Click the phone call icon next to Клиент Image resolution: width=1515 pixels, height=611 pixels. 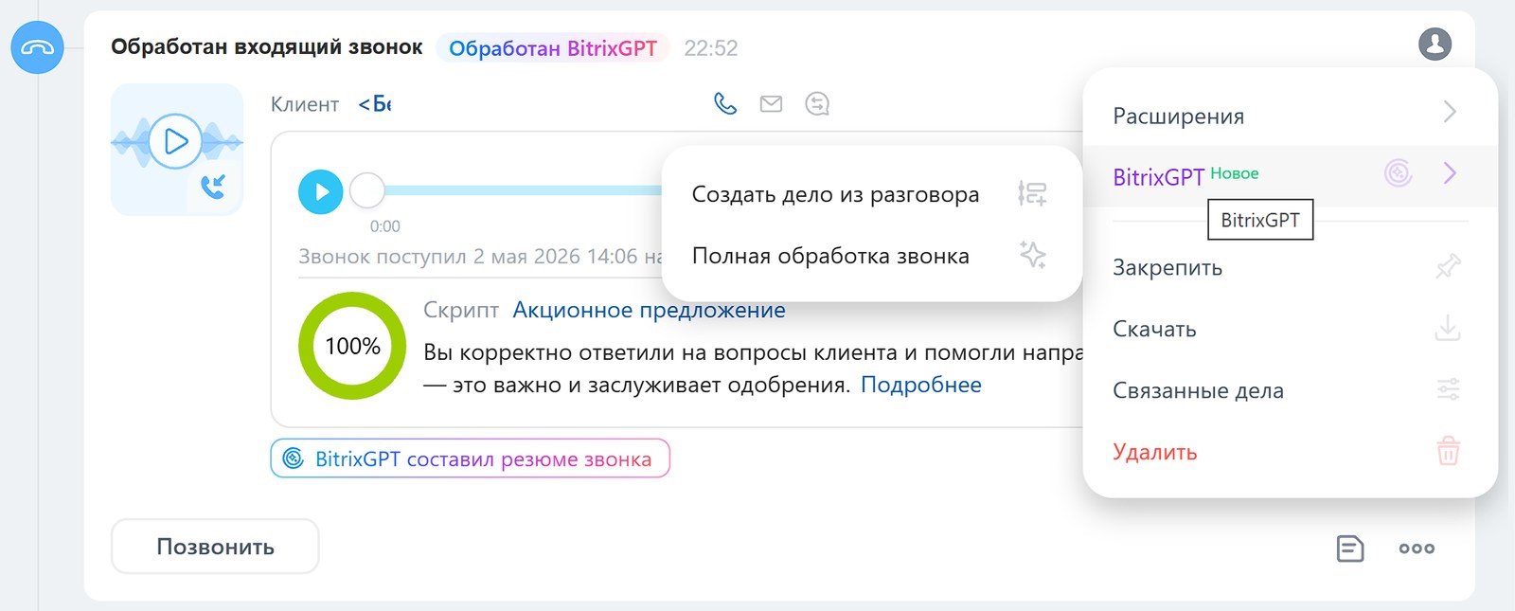(x=725, y=103)
